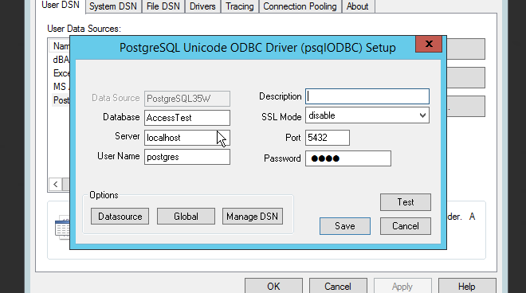Close the psqlODBC Setup dialog

429,44
